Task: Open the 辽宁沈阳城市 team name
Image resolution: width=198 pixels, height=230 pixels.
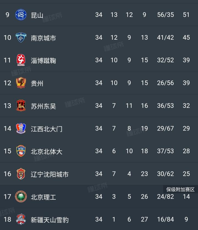Action: coord(50,174)
